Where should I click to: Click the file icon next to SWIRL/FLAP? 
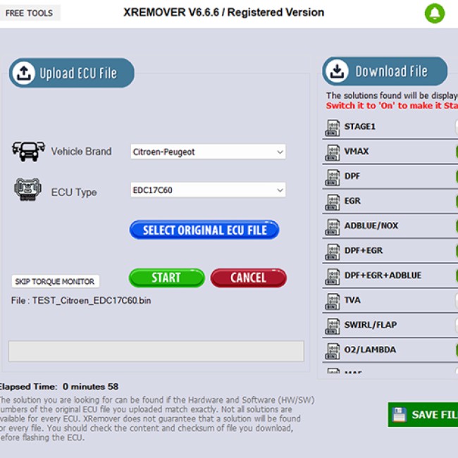tap(333, 326)
